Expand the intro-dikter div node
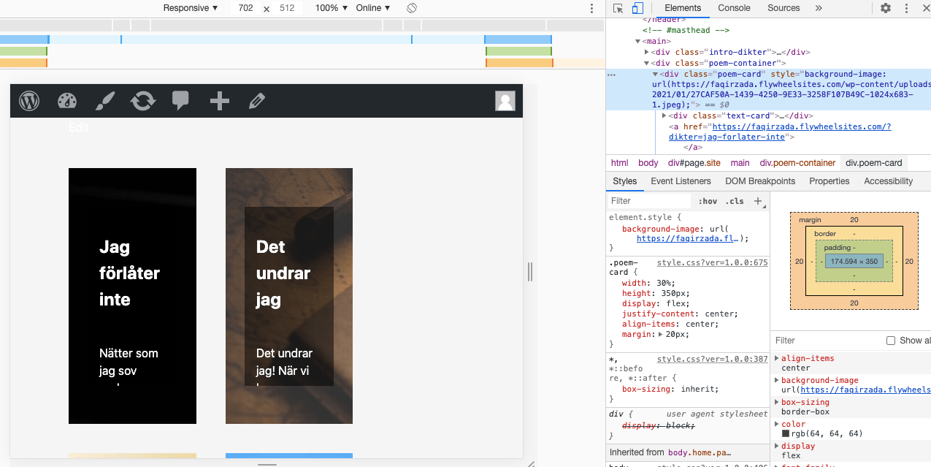The height and width of the screenshot is (467, 931). point(647,53)
